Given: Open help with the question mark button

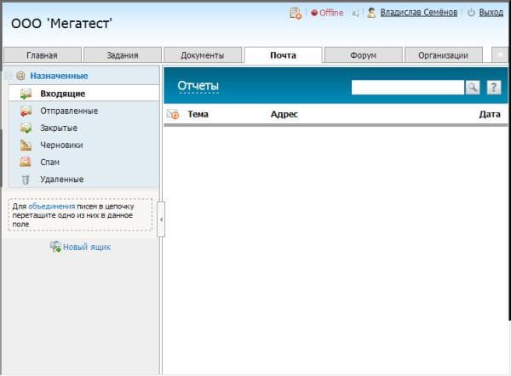Looking at the screenshot, I should tap(494, 88).
